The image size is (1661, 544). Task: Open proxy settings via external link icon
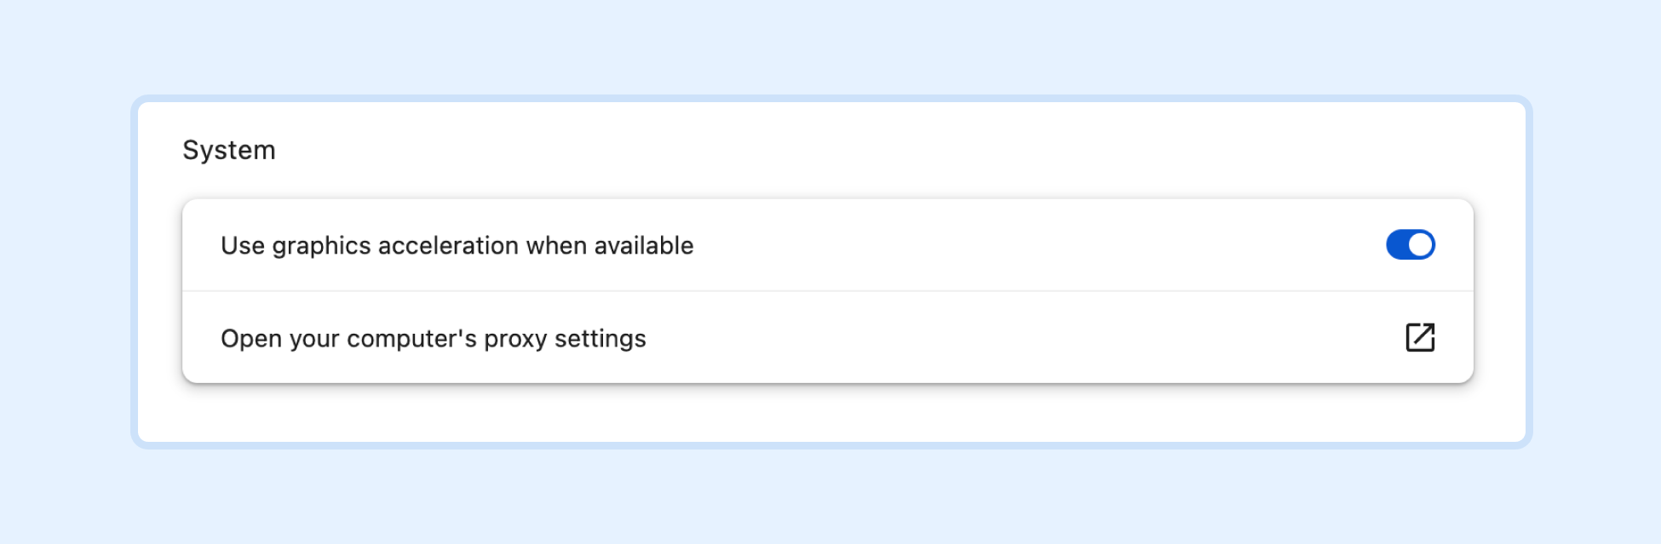pyautogui.click(x=1420, y=337)
